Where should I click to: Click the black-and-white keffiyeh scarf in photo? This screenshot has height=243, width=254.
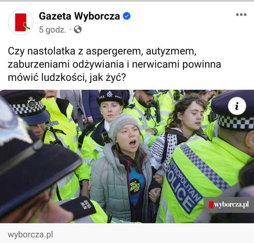coord(164,149)
